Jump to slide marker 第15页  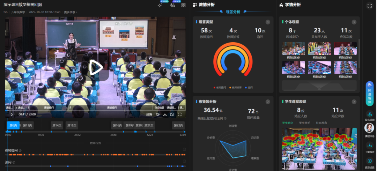(72, 125)
